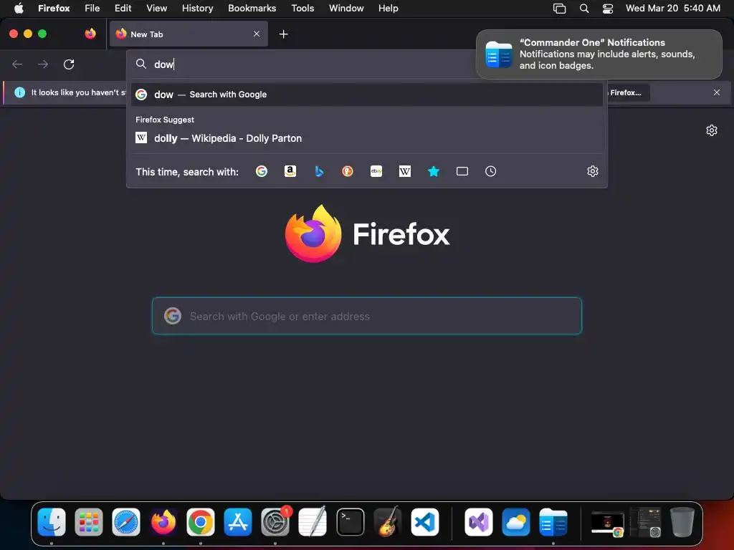734x550 pixels.
Task: Launch Google Chrome from the Dock
Action: pyautogui.click(x=201, y=522)
